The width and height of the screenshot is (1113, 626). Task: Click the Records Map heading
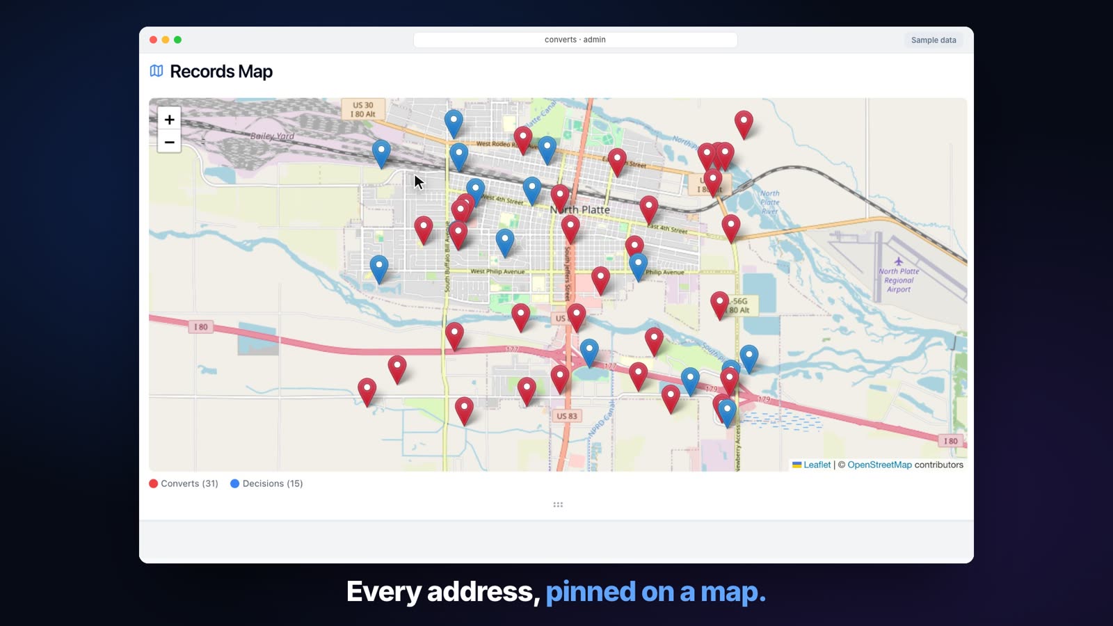click(x=221, y=72)
